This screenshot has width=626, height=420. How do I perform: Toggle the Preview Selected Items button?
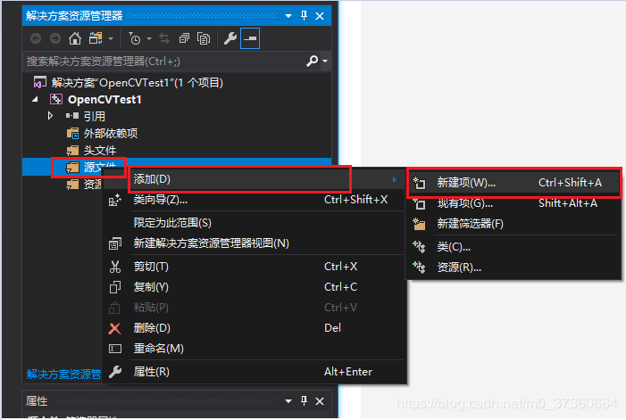(x=250, y=38)
